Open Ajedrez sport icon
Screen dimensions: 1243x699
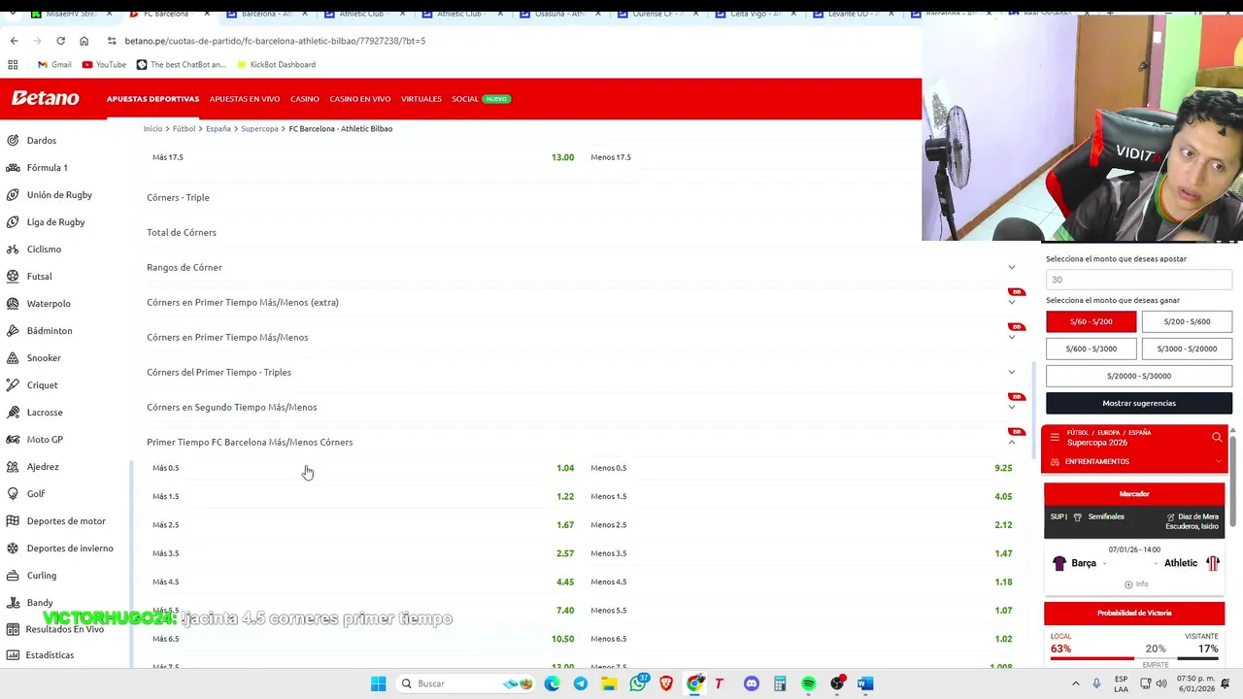click(x=13, y=466)
